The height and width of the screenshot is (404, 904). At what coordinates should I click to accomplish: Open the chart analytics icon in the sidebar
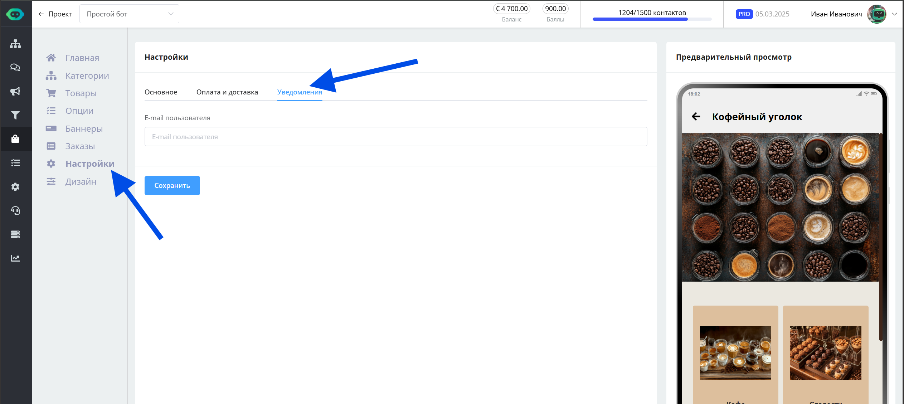point(15,258)
